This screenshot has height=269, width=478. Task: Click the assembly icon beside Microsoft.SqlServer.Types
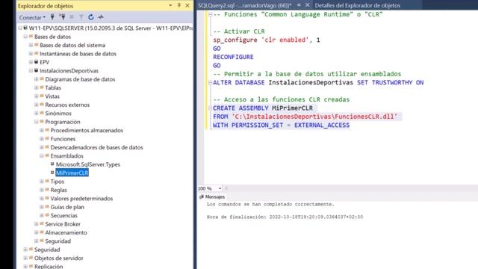[x=52, y=164]
